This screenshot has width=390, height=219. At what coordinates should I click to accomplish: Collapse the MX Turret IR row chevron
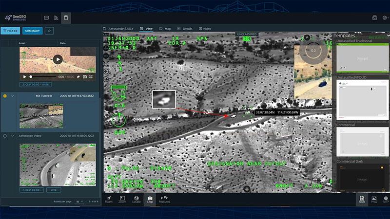[x=13, y=96]
